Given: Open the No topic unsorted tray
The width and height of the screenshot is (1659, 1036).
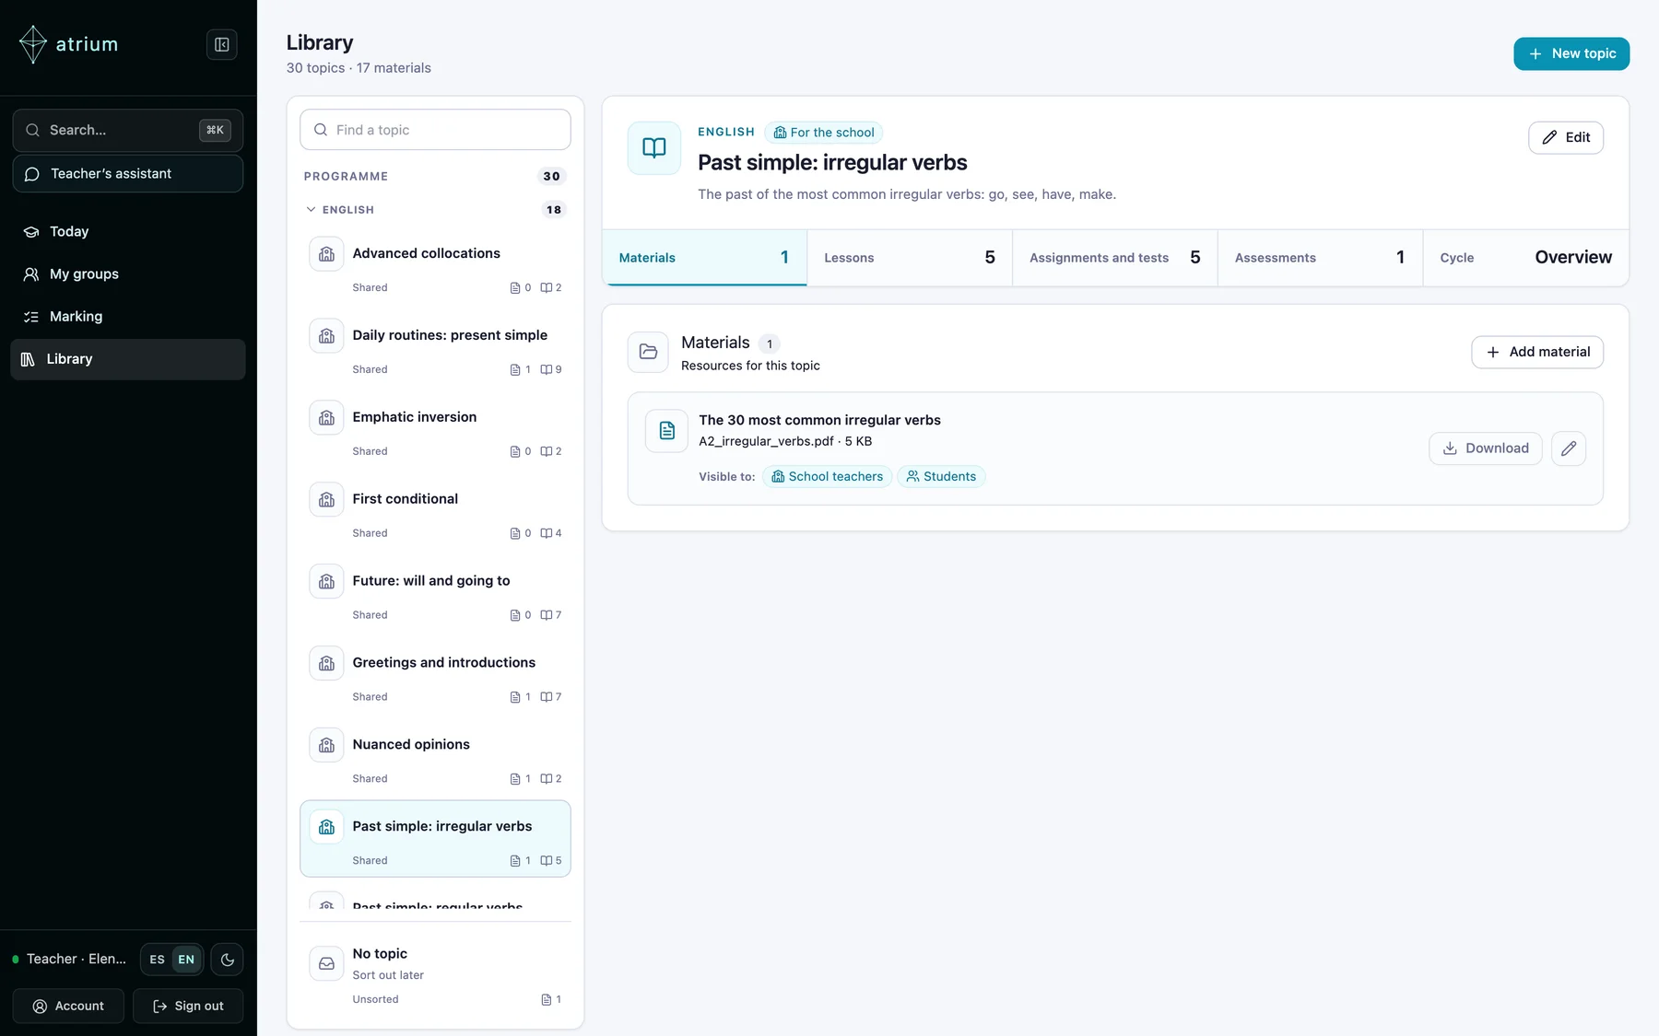Looking at the screenshot, I should 435,974.
